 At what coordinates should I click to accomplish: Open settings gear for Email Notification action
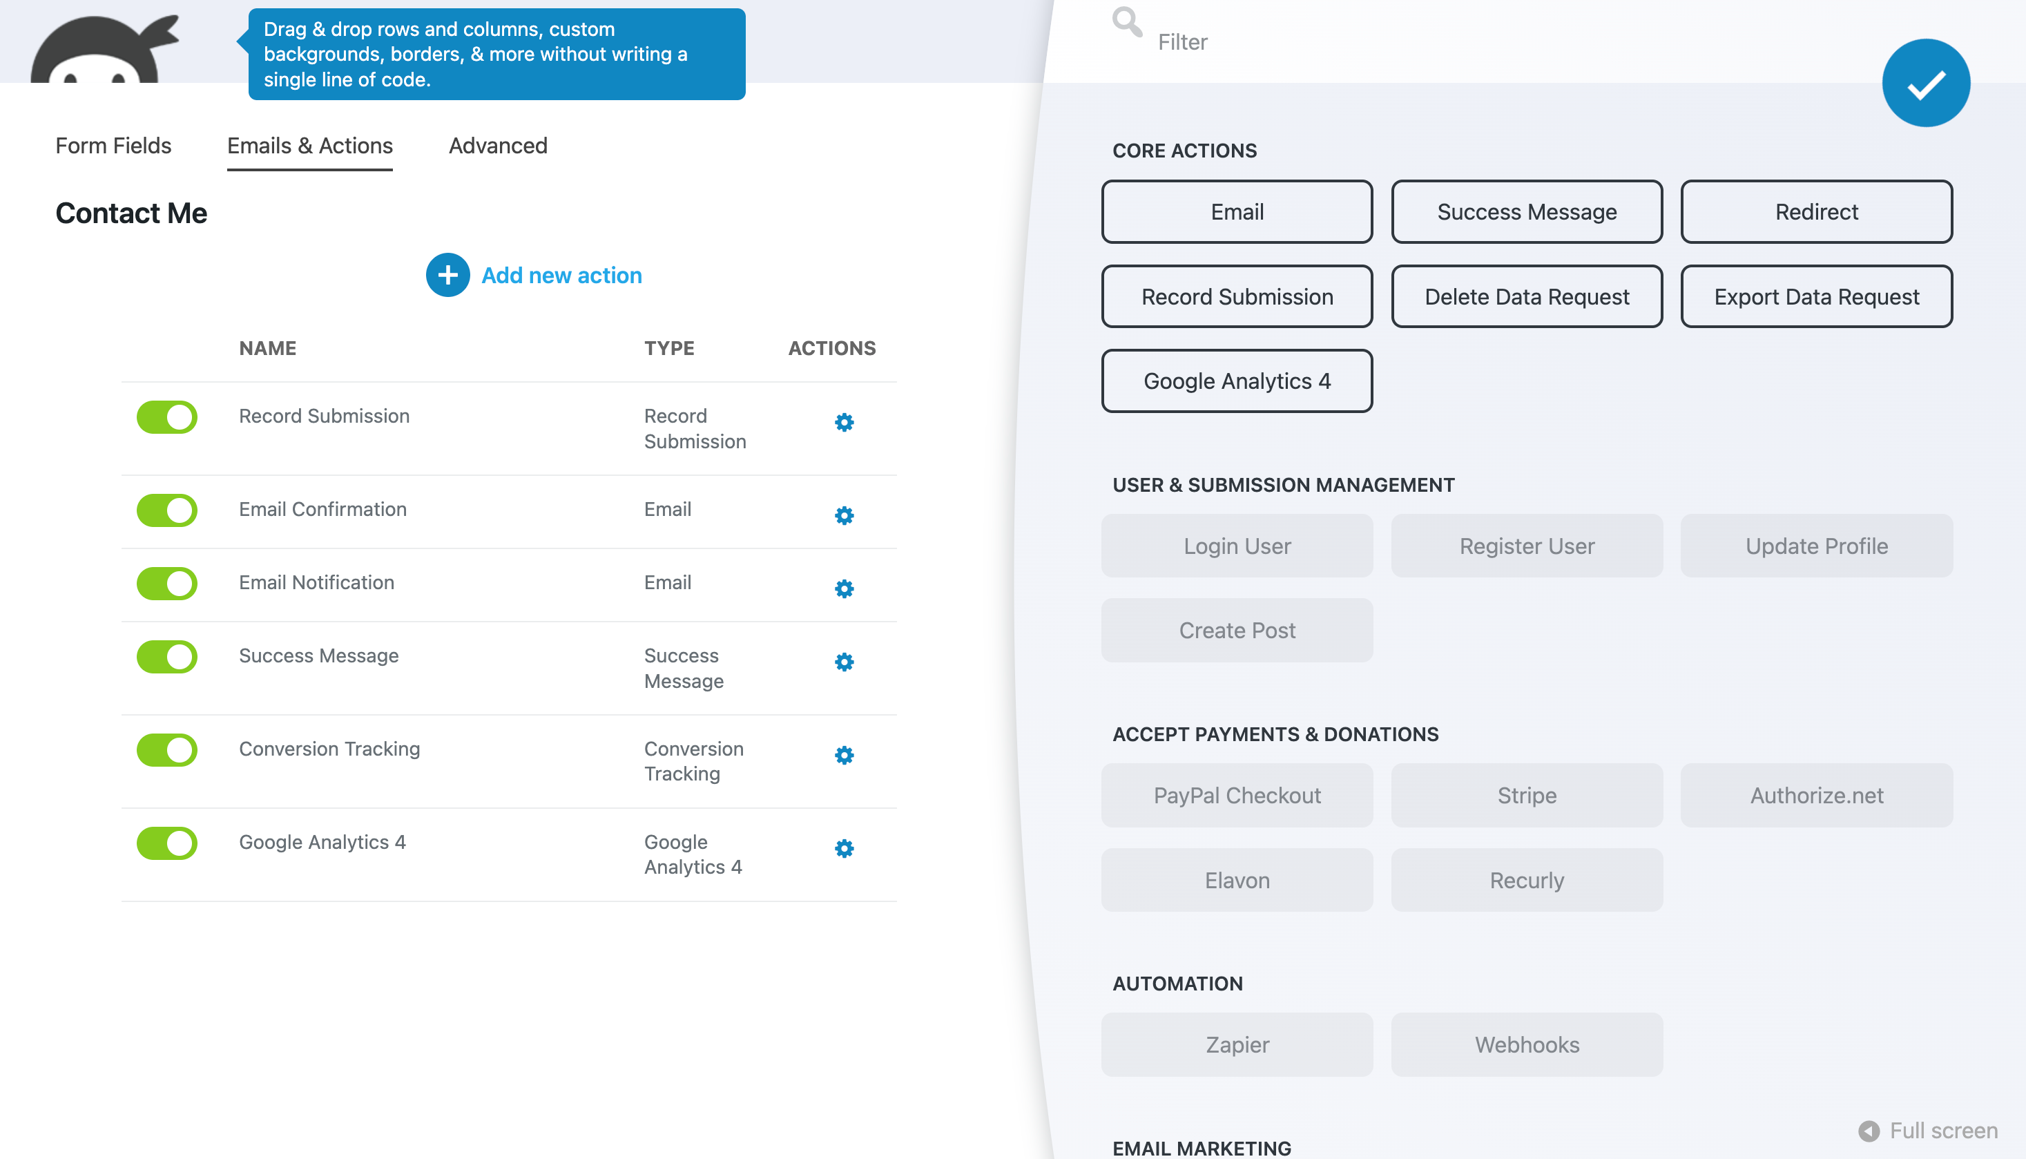pos(845,589)
